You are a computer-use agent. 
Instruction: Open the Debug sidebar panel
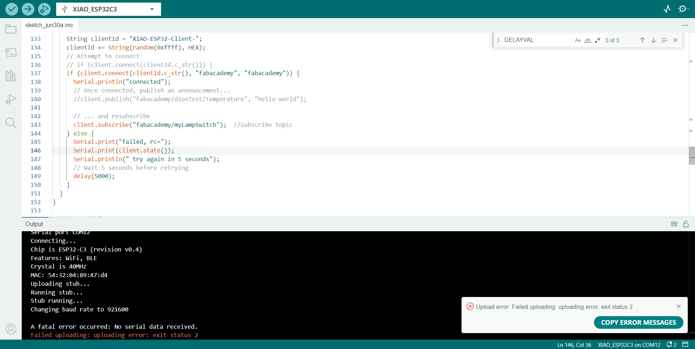[11, 99]
